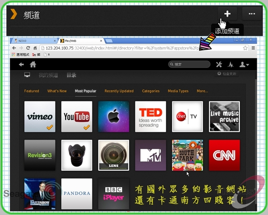Viewport: 268px width, 215px height.
Task: Open the CNN channel tile
Action: tap(224, 155)
